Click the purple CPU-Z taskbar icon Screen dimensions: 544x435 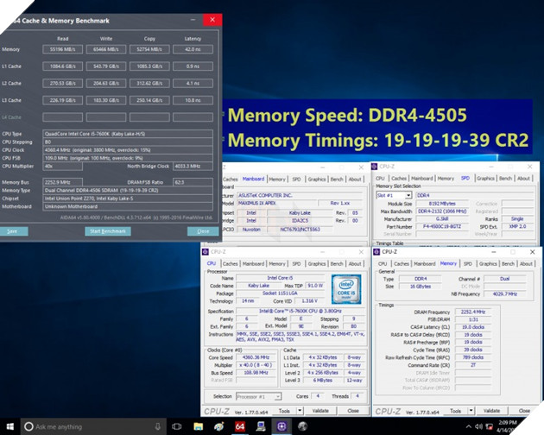click(x=281, y=426)
